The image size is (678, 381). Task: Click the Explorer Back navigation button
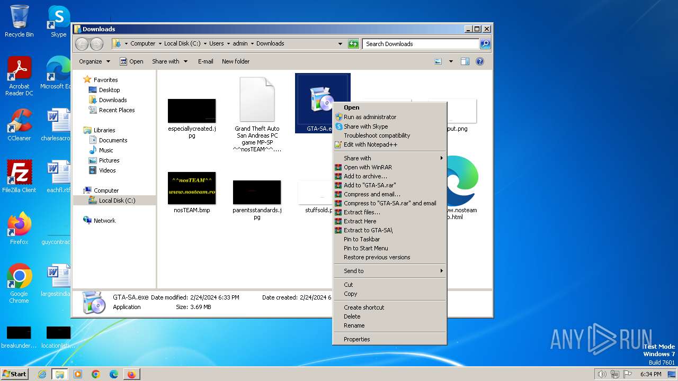82,44
